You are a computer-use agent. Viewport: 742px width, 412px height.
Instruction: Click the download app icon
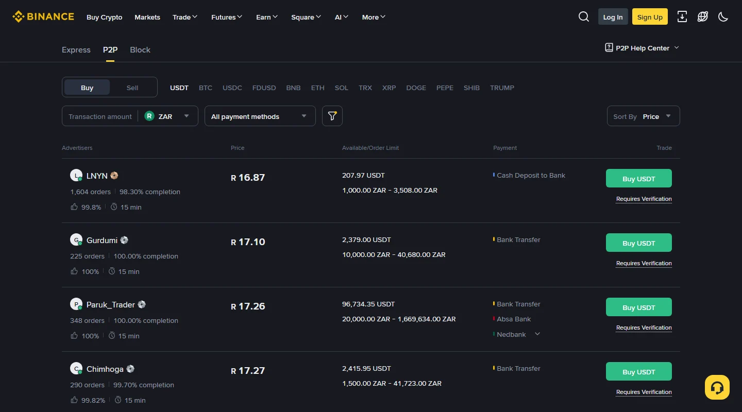point(682,17)
